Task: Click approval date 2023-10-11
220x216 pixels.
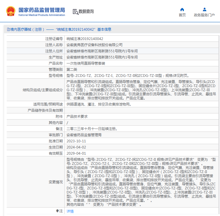Action: 76,141
